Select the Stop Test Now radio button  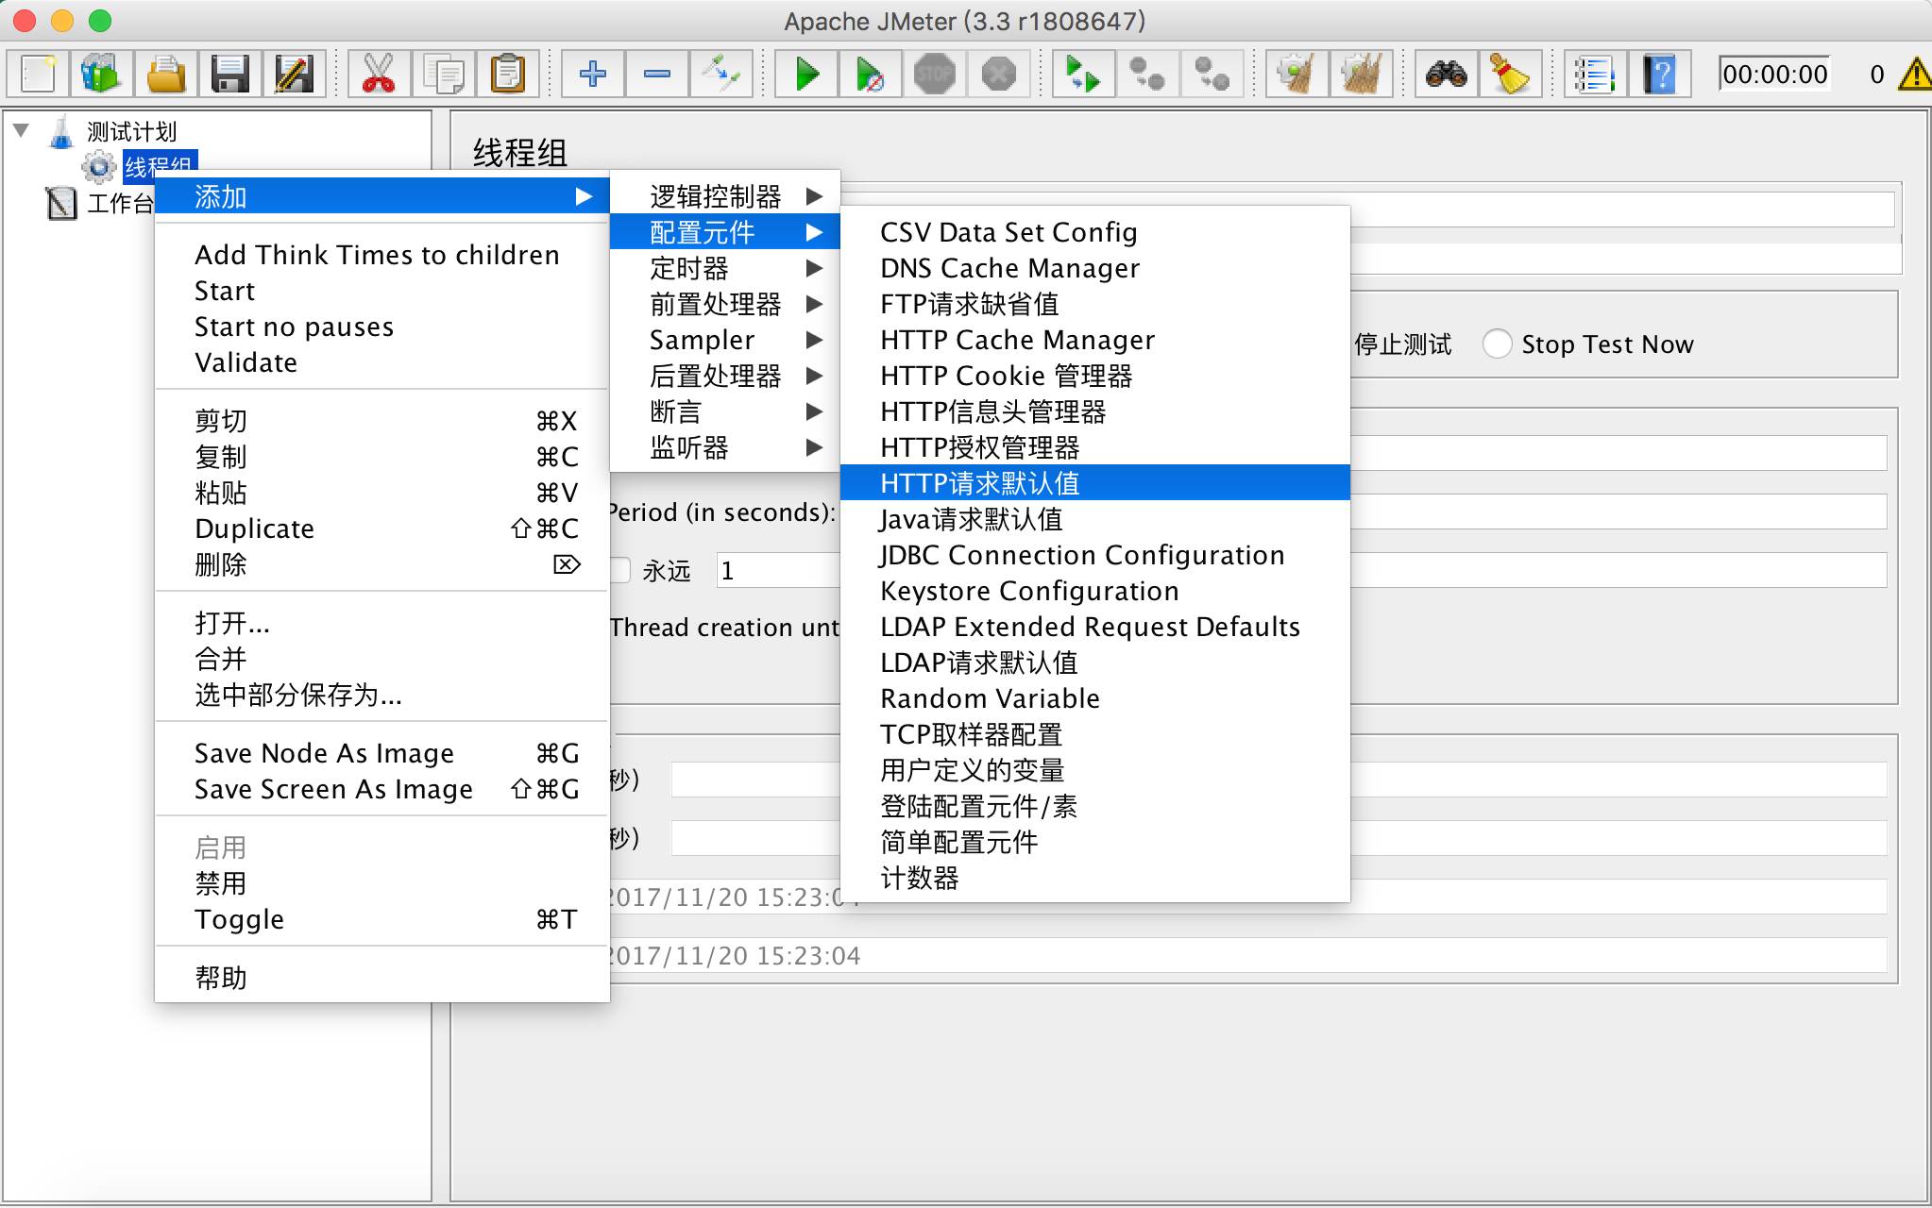(x=1497, y=344)
